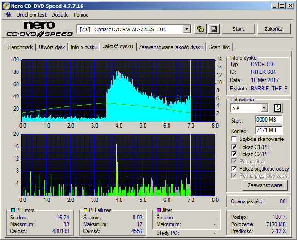Open the Dodatki menu

point(60,15)
